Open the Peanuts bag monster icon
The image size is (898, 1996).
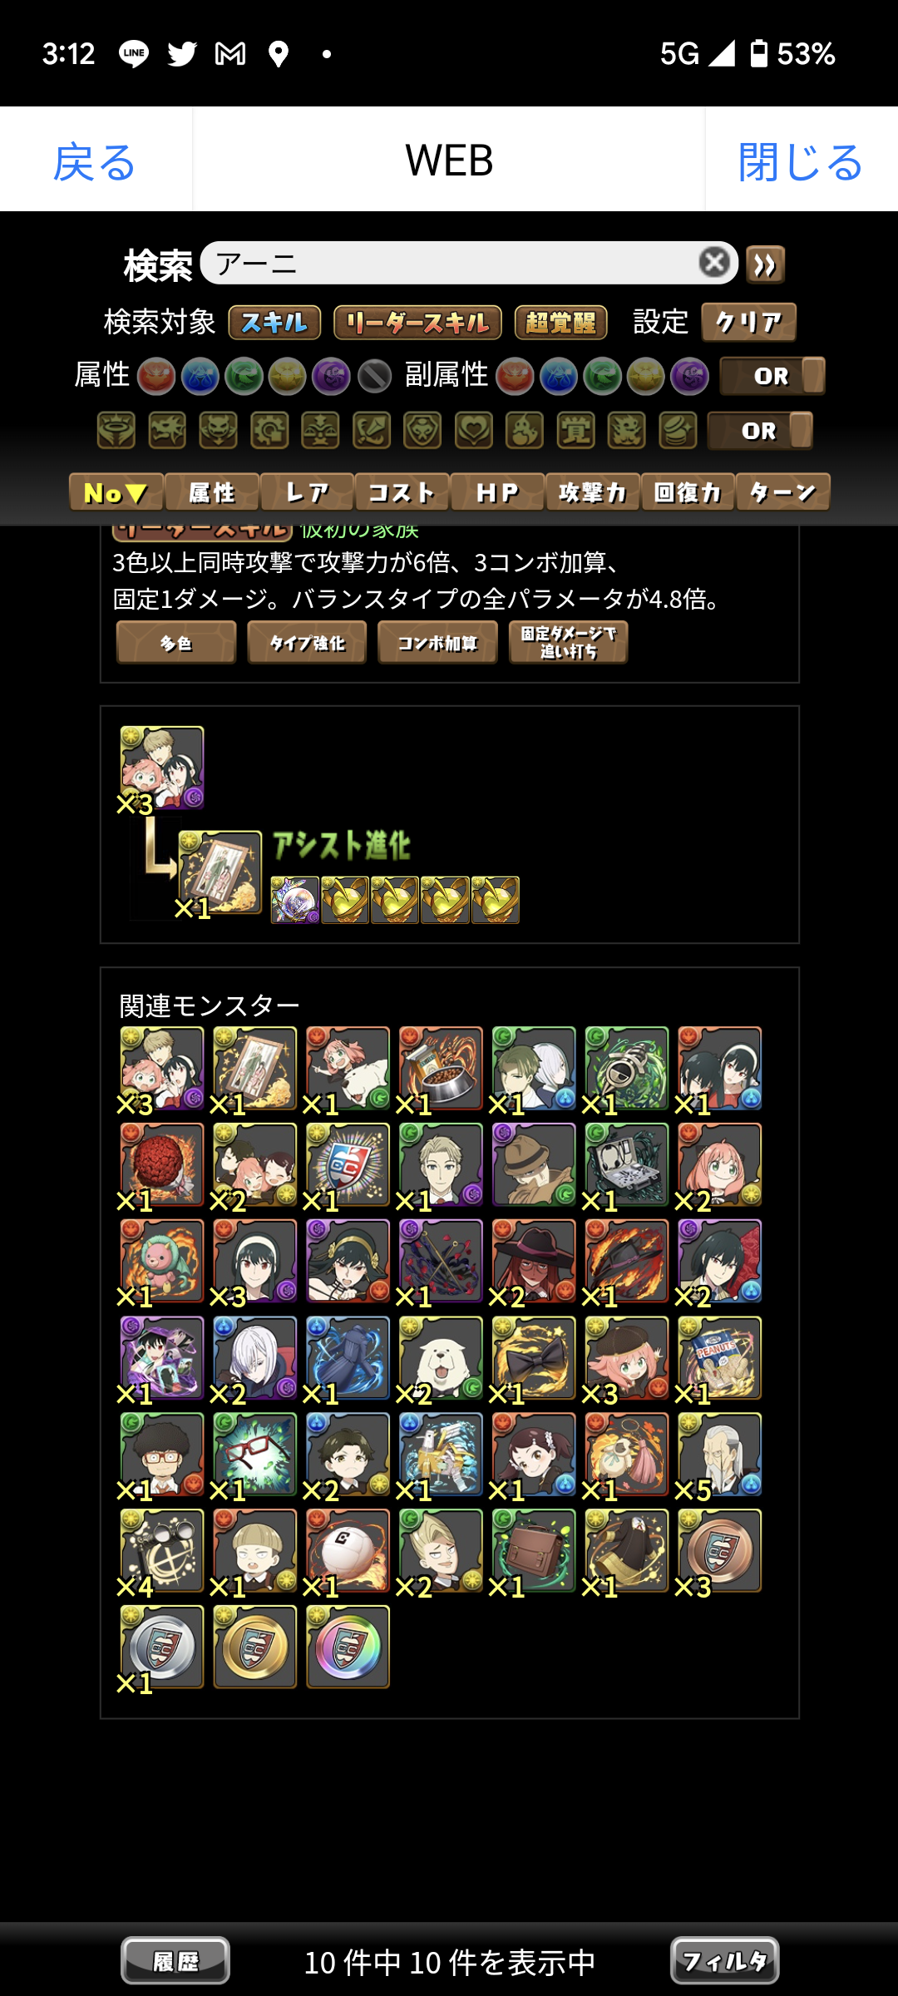click(x=719, y=1358)
